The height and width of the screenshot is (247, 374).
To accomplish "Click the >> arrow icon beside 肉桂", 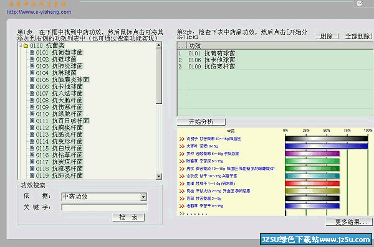I will click(182, 191).
